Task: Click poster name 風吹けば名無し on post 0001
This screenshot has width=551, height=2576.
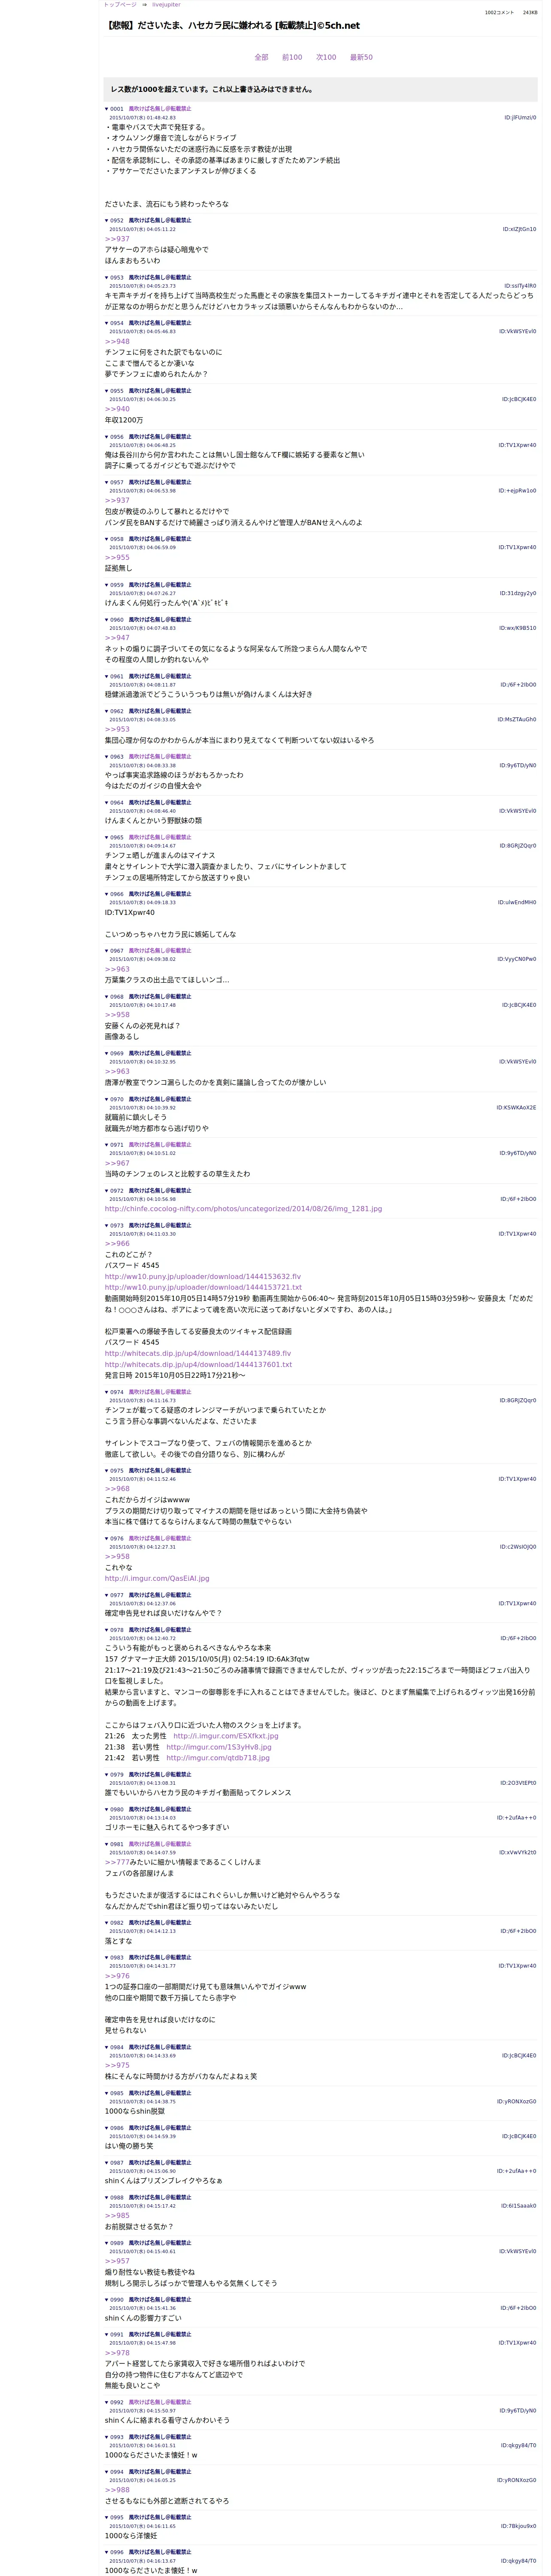Action: 160,109
